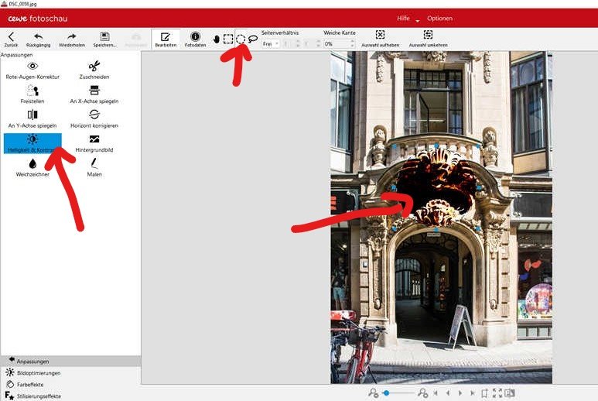Switch to the Fotodaten tab
Screen dimensions: 598x401
pos(195,39)
